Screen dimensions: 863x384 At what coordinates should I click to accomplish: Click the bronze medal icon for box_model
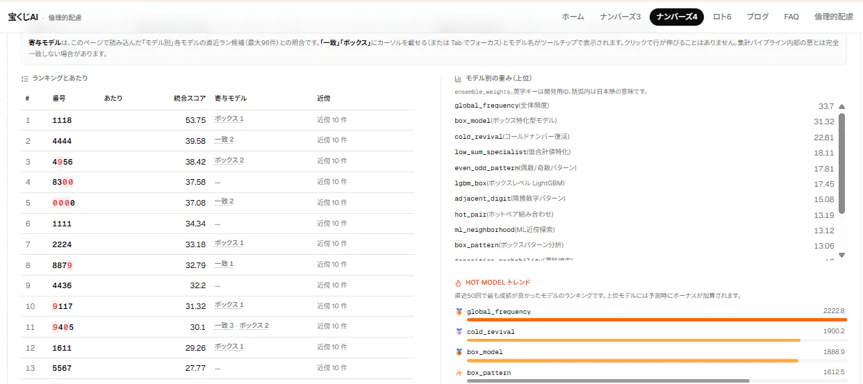[459, 352]
